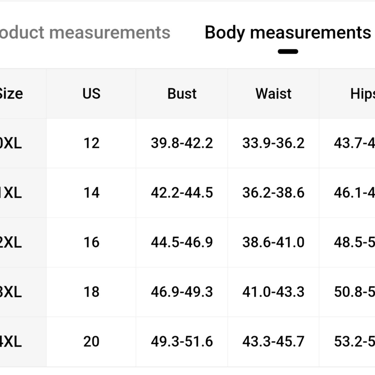Click waist value 43.3-45.7
The image size is (375, 375).
[x=273, y=342]
